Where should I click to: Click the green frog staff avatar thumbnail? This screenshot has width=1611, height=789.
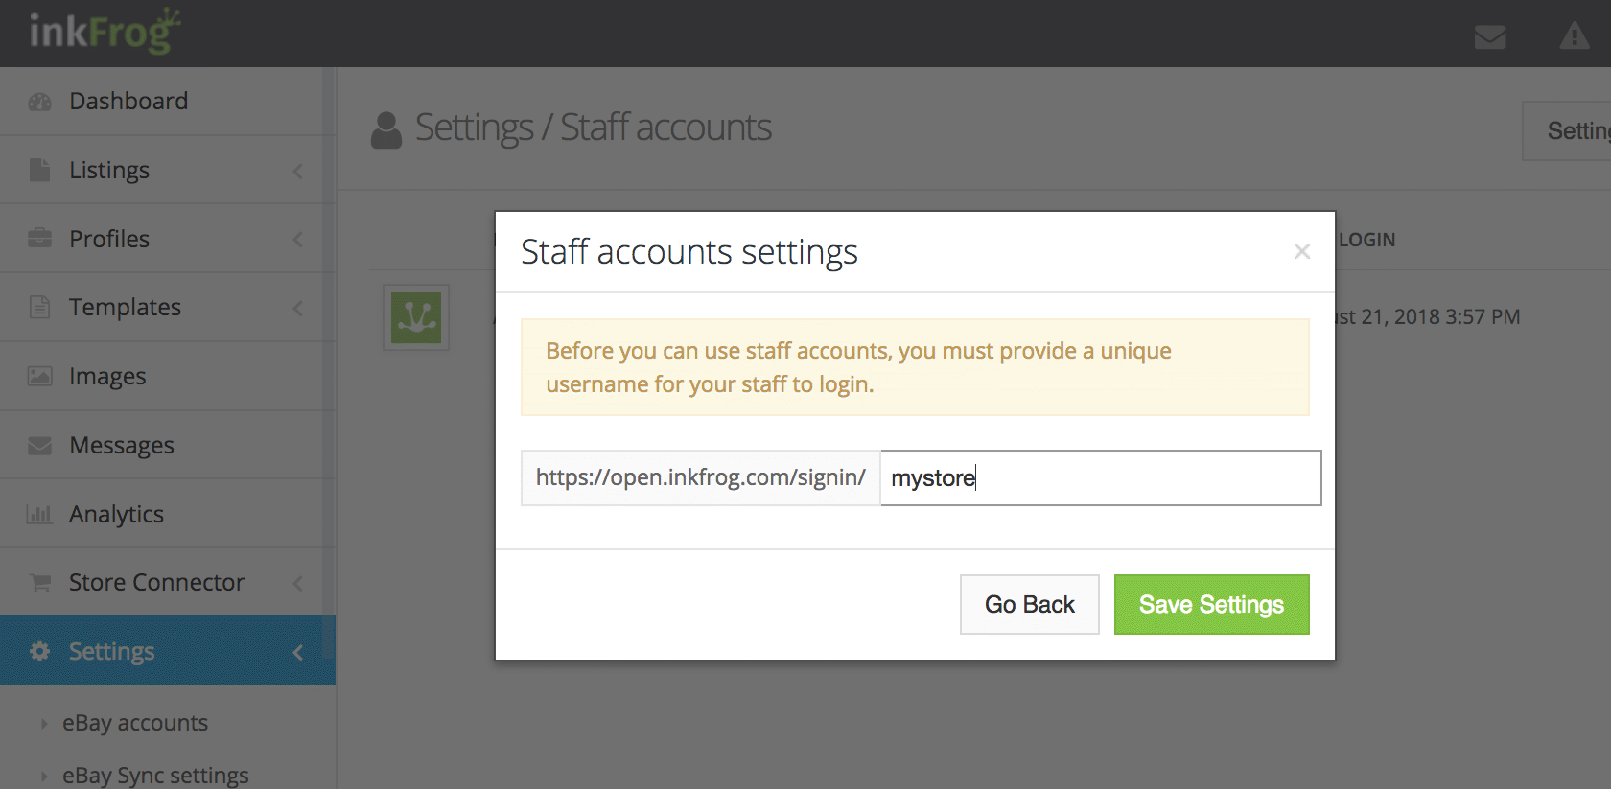416,317
